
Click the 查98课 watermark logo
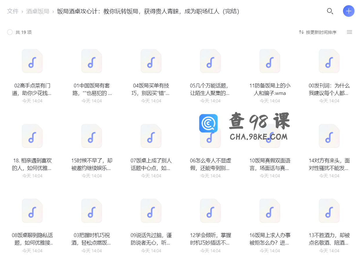209,124
